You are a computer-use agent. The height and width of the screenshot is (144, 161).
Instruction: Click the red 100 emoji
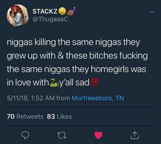click(95, 82)
